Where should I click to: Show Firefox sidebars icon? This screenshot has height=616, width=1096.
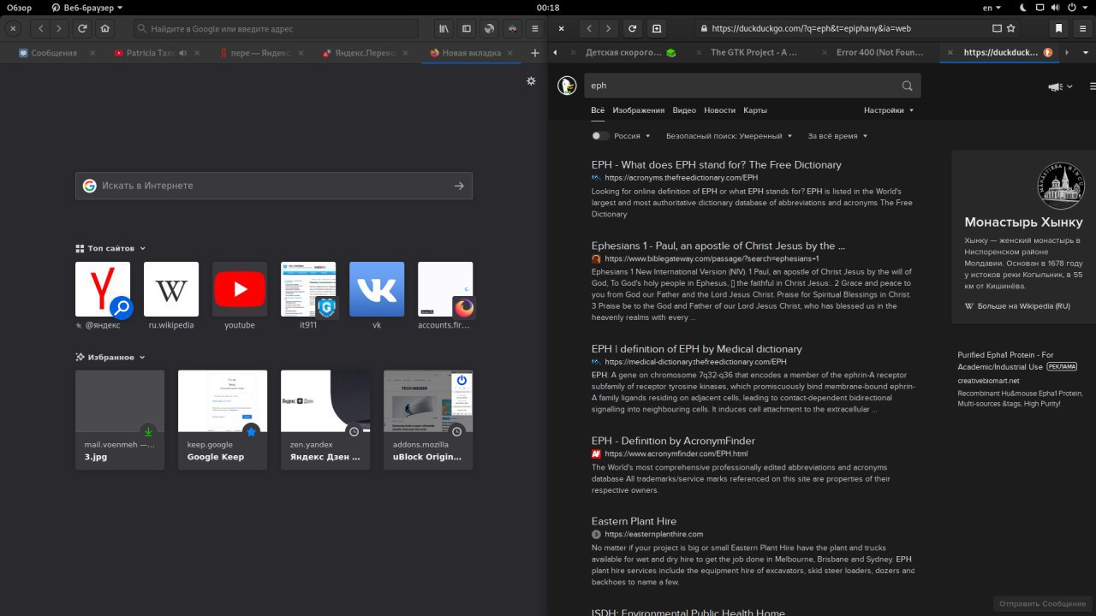(467, 28)
